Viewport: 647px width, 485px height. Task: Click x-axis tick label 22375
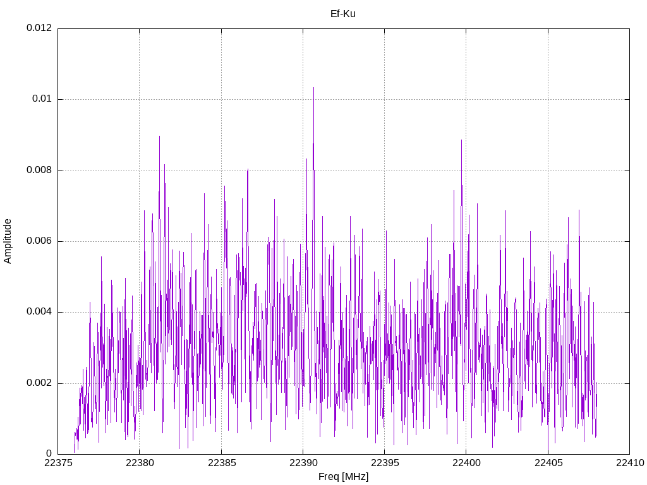pos(57,463)
